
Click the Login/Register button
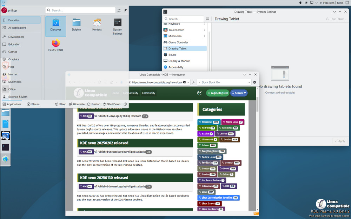click(x=217, y=93)
